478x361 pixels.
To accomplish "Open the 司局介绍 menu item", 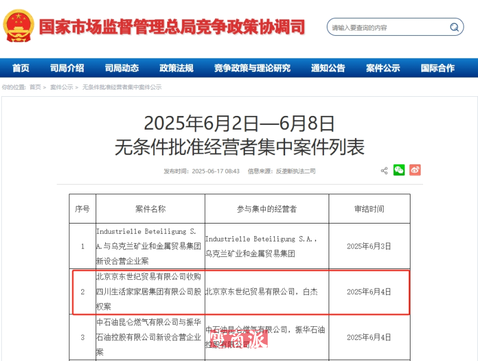I will (67, 68).
